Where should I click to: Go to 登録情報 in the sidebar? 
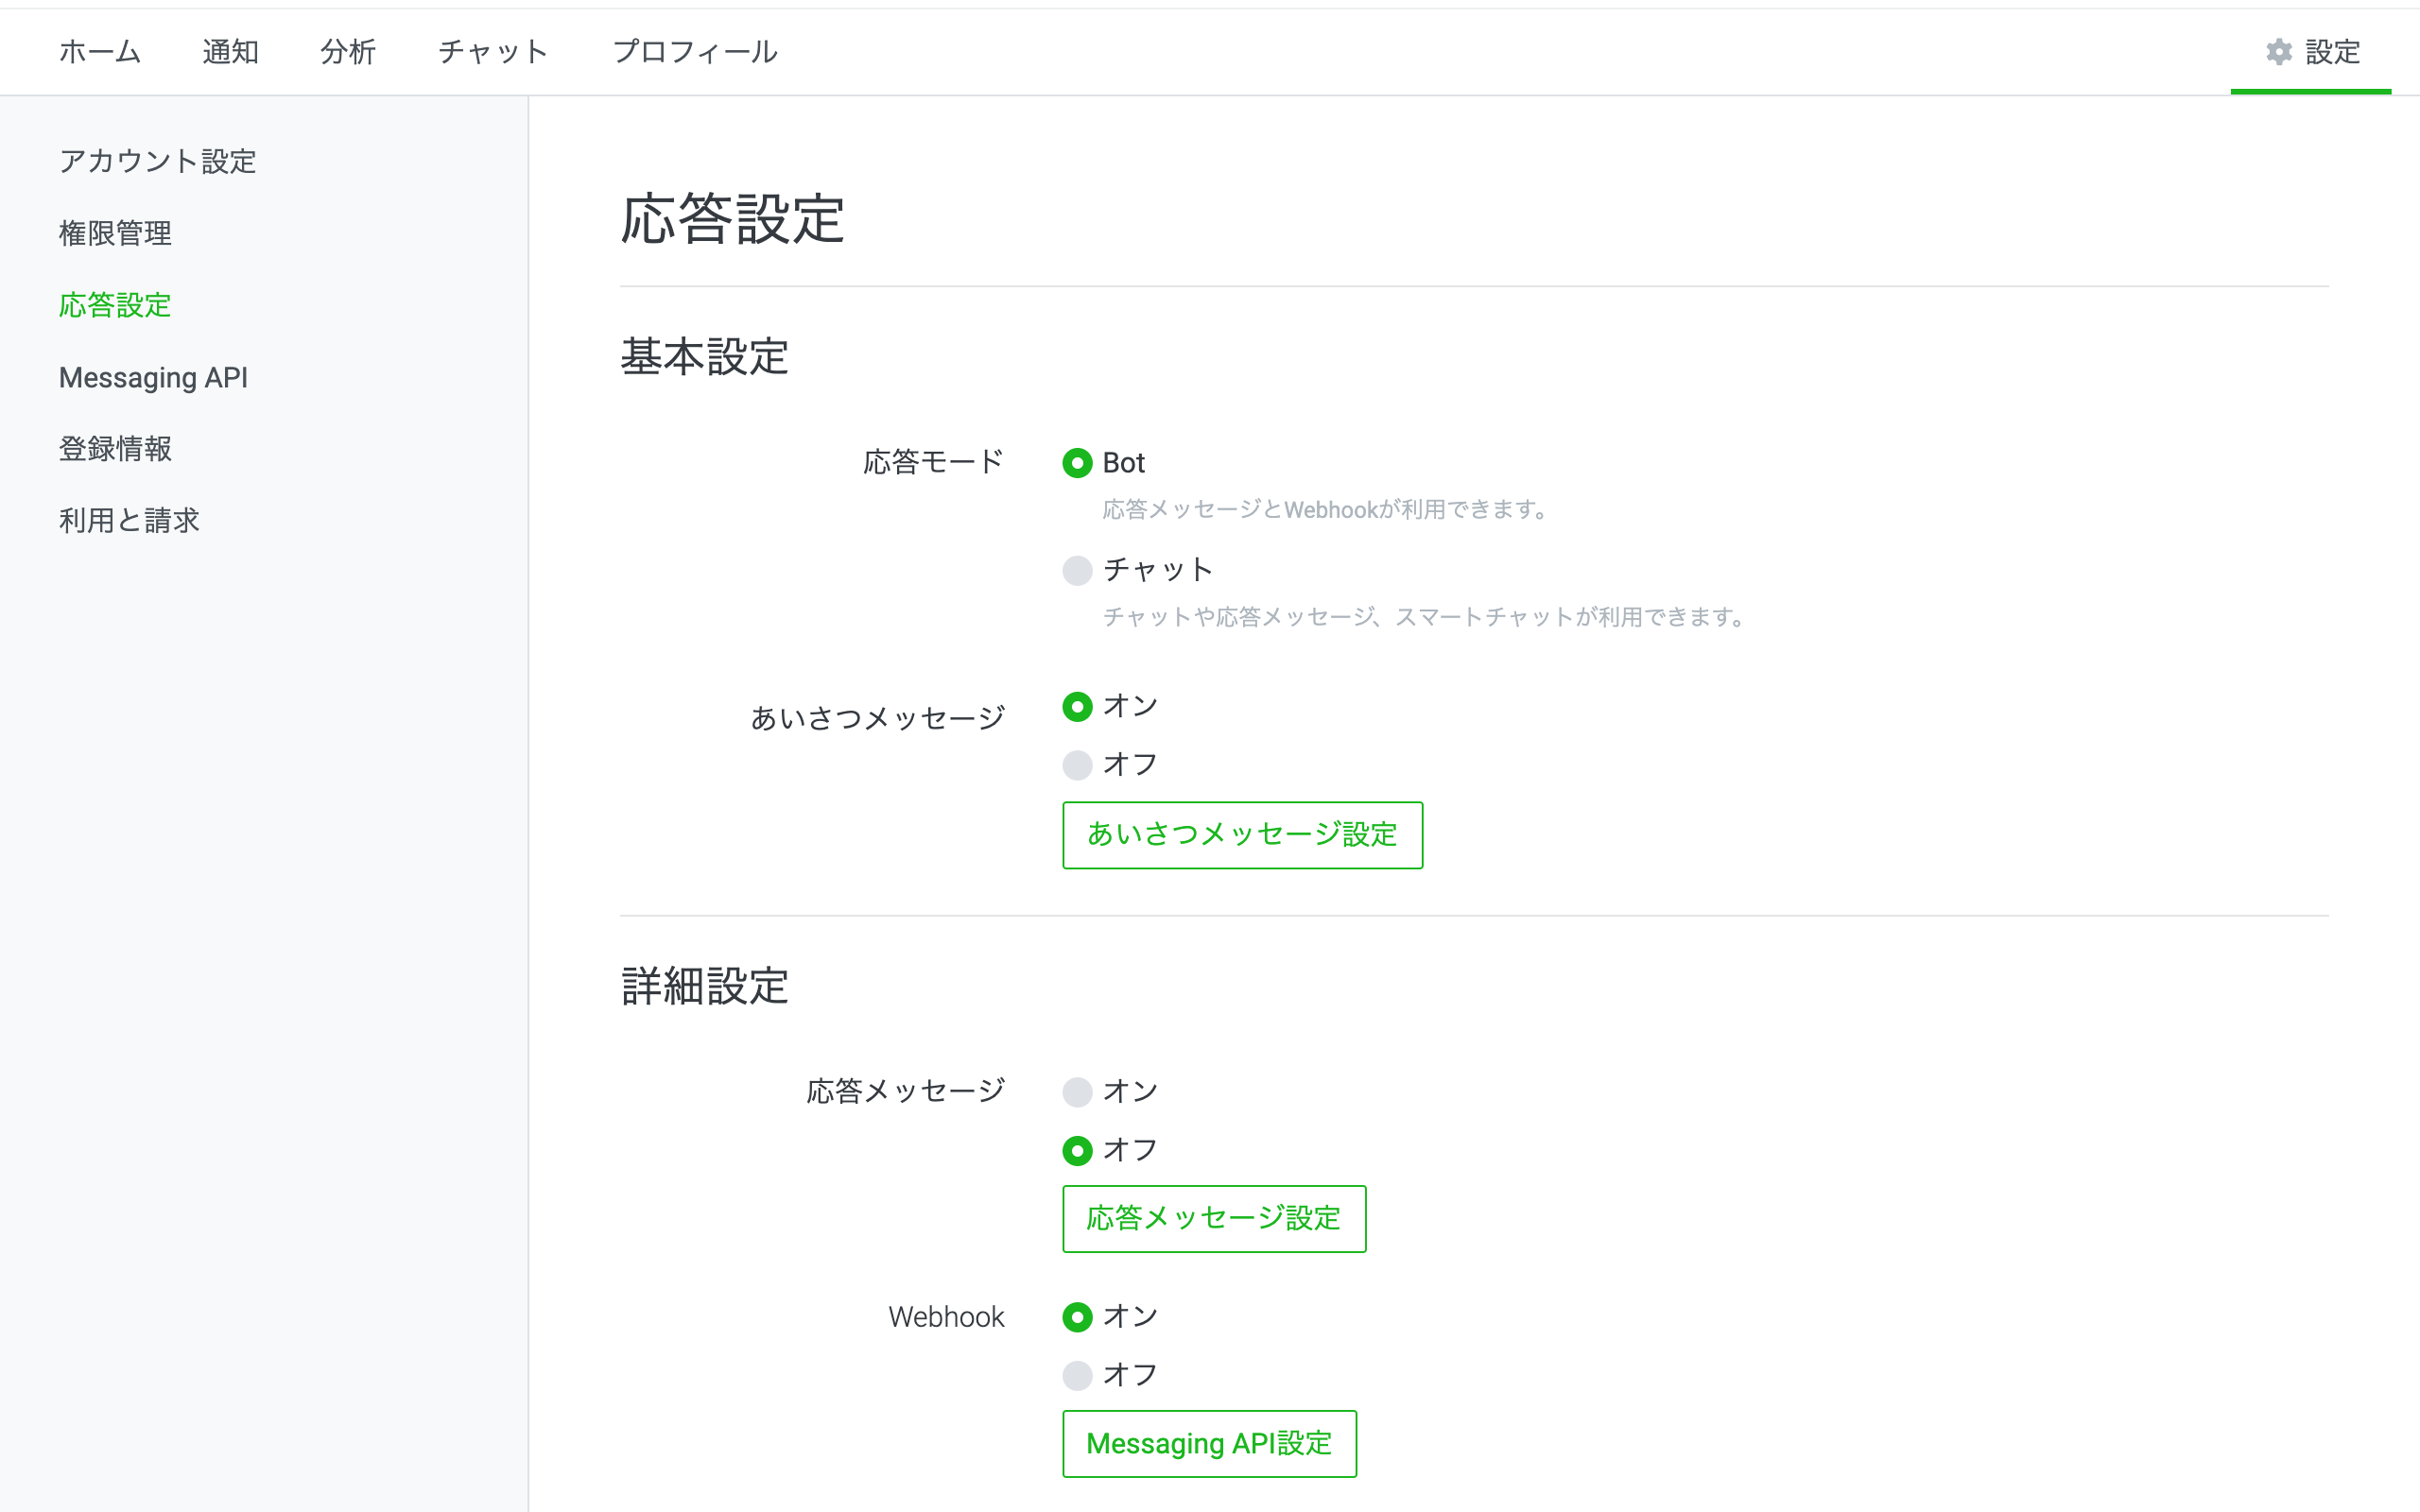point(115,449)
